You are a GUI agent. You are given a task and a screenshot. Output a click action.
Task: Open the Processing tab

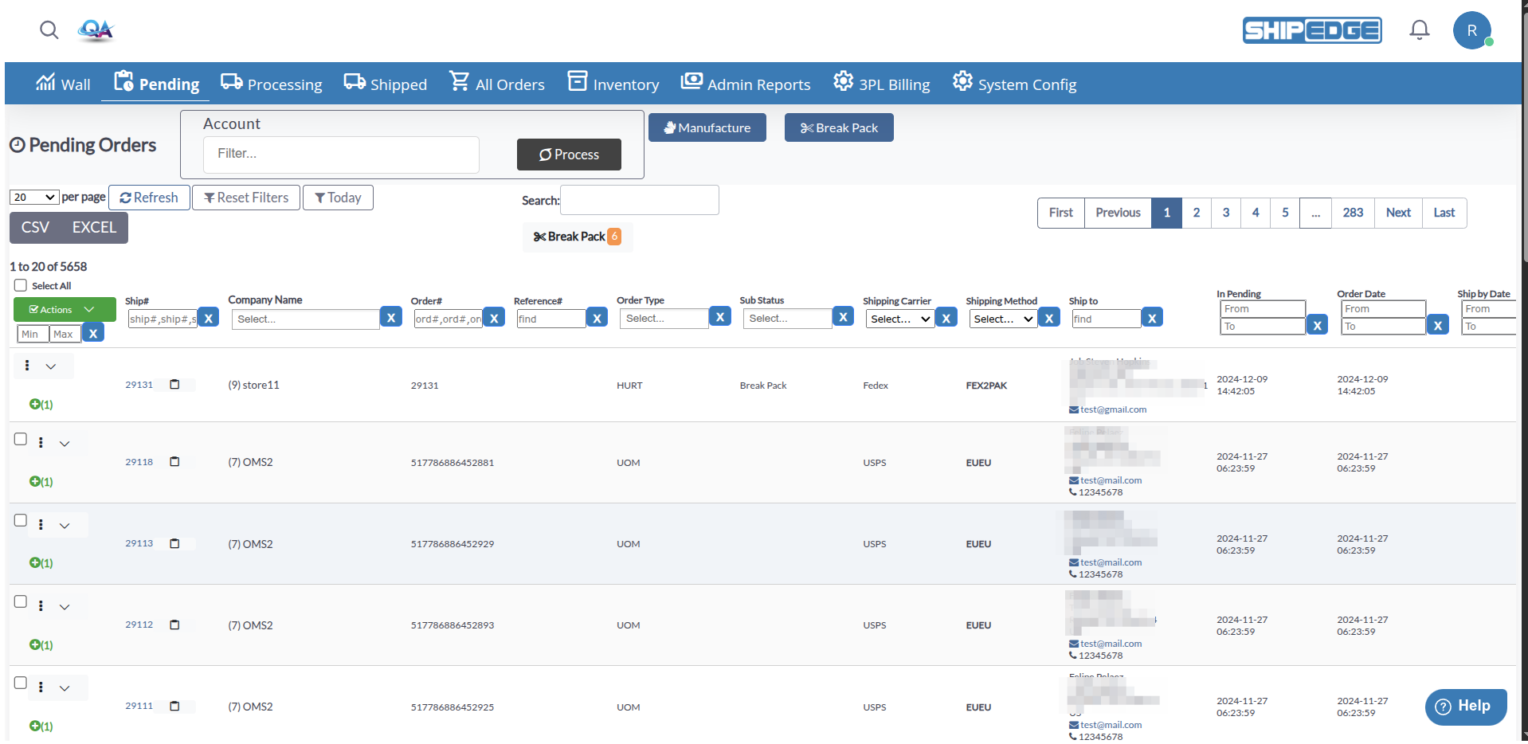[x=271, y=83]
